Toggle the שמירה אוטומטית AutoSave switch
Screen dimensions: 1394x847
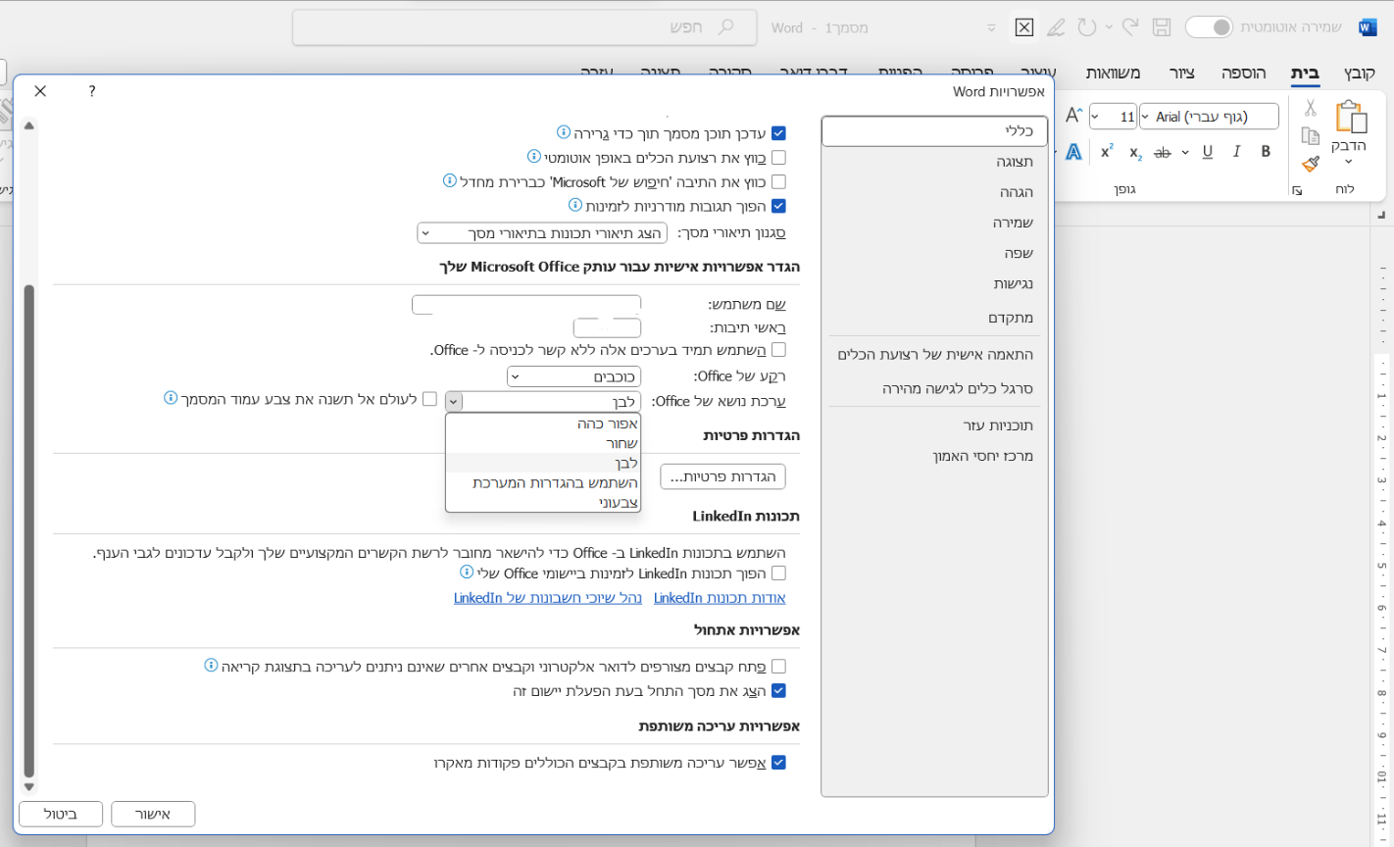pos(1209,27)
